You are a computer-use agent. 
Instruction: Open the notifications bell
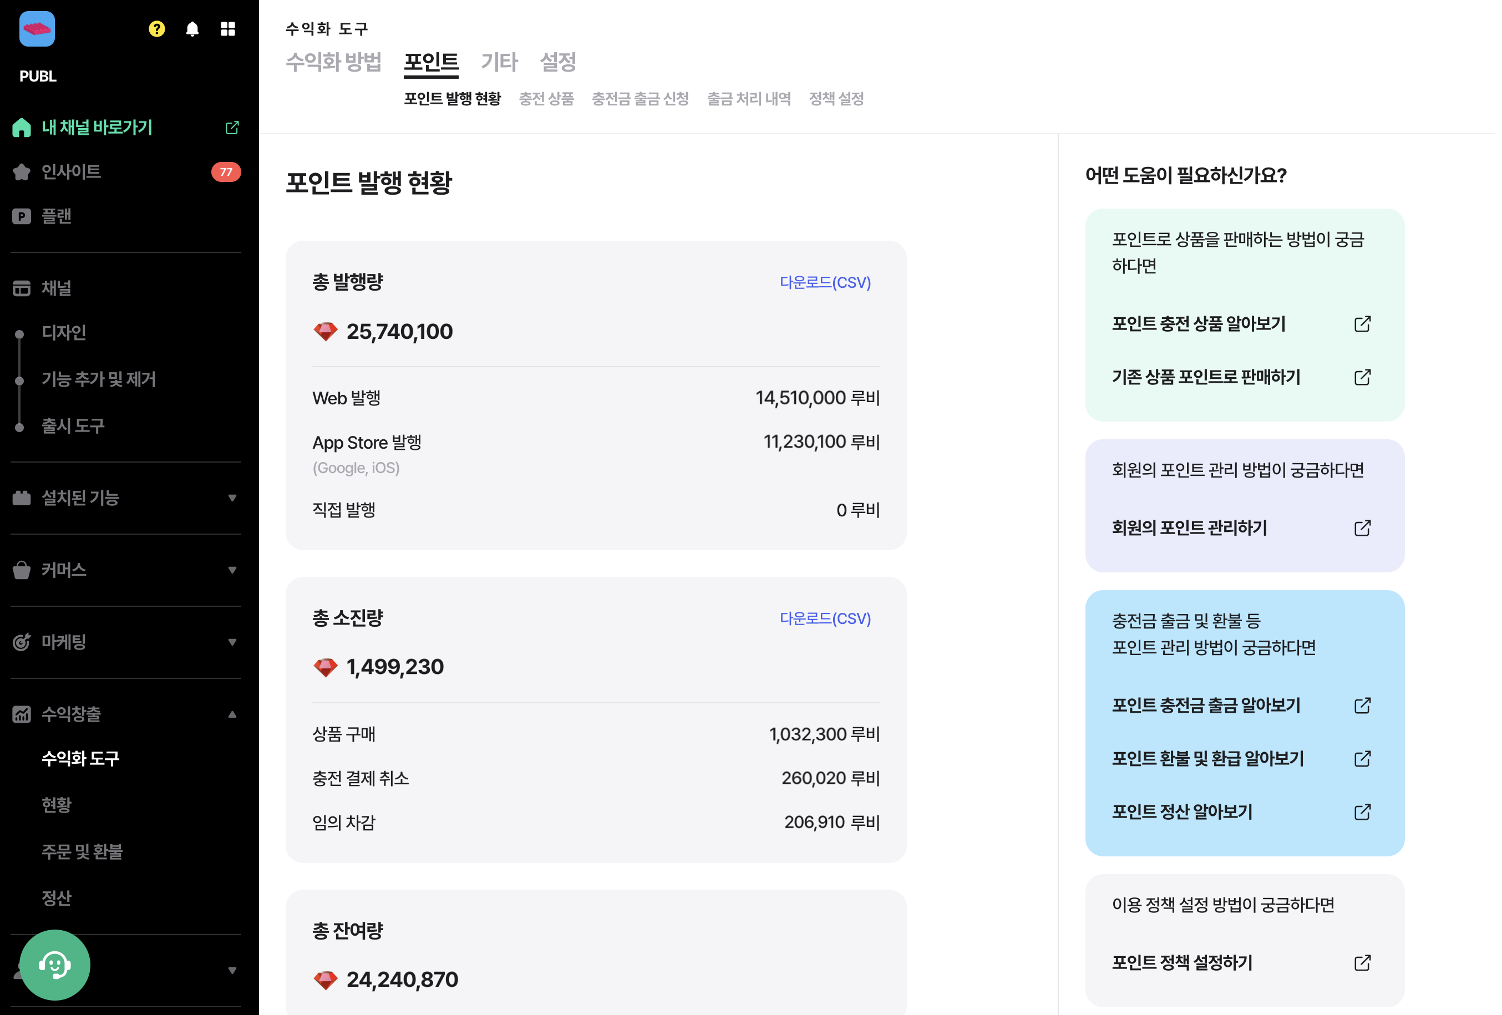click(x=192, y=29)
